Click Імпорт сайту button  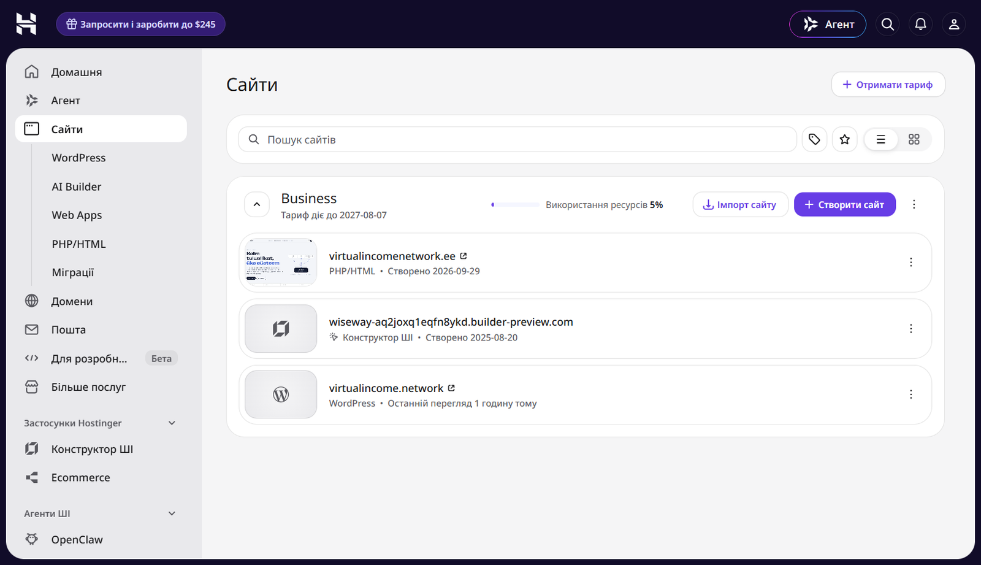click(x=740, y=204)
